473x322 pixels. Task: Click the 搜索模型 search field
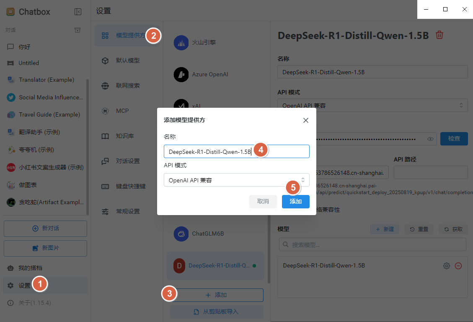click(372, 244)
